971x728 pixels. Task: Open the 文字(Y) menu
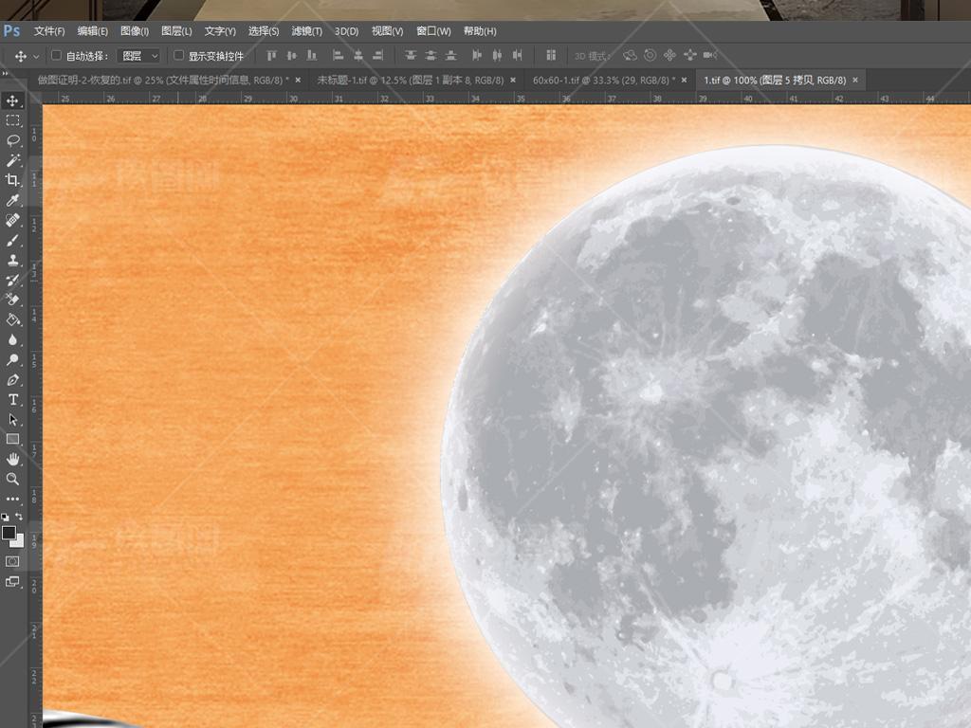tap(220, 31)
